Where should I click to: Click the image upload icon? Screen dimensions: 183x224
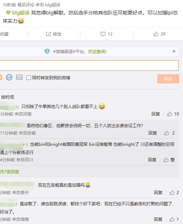19,77
